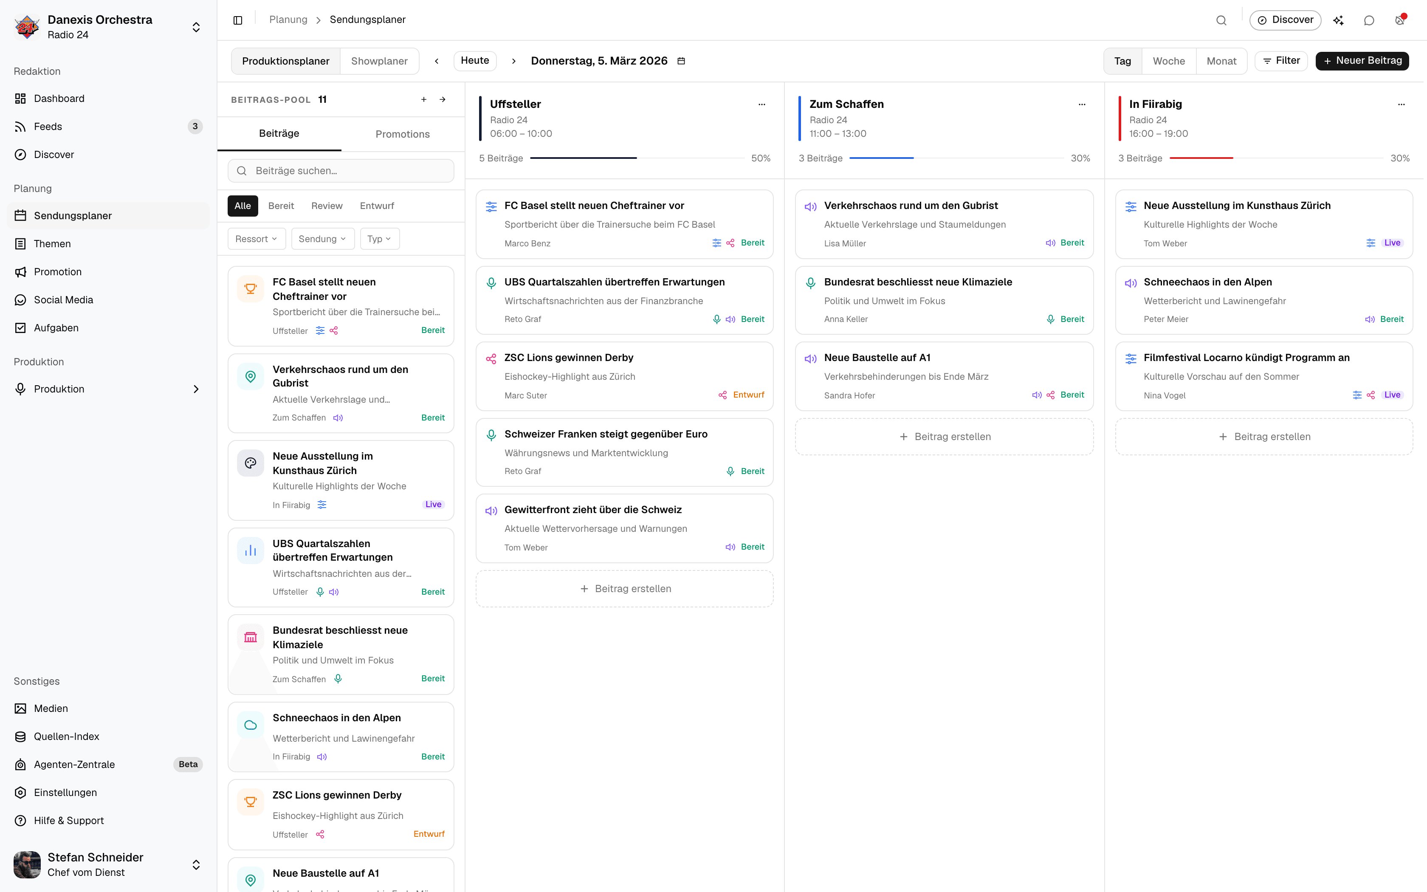Open Stefan Schneider user menu
Image resolution: width=1427 pixels, height=892 pixels.
tap(108, 864)
